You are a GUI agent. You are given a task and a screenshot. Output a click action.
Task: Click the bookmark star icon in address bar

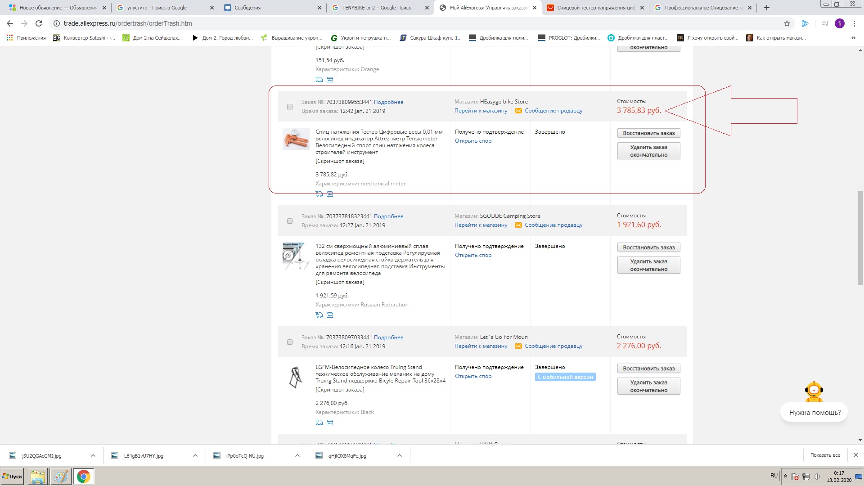787,23
